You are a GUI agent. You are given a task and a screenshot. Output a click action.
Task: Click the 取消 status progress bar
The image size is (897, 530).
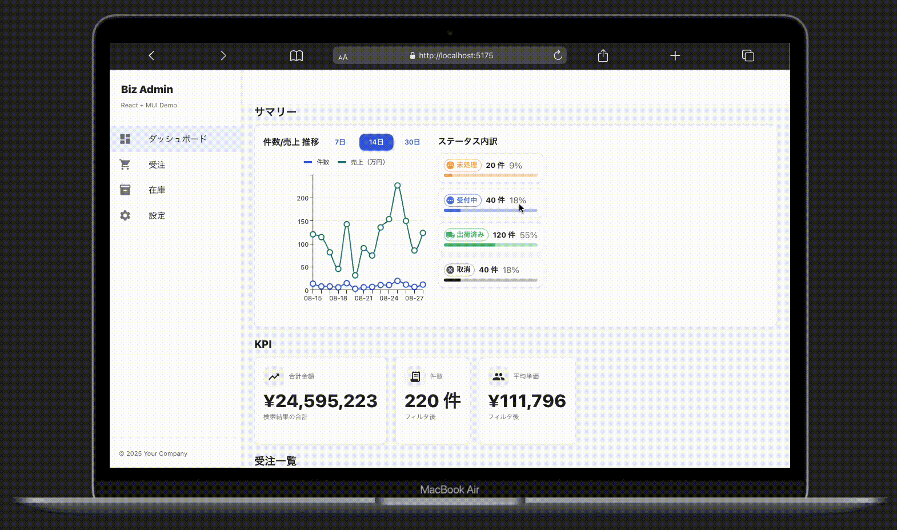tap(490, 280)
